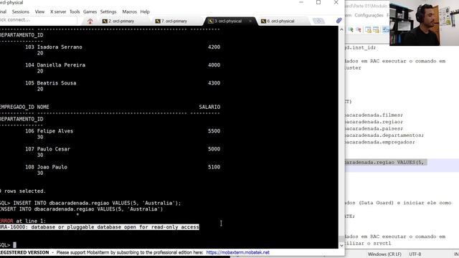The image size is (459, 258).
Task: Close the MobaXterm window
Action: (336, 2)
